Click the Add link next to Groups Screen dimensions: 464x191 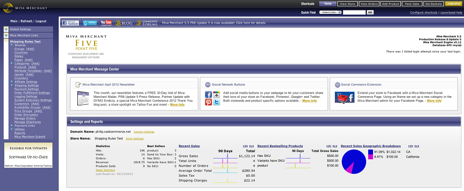[30, 49]
